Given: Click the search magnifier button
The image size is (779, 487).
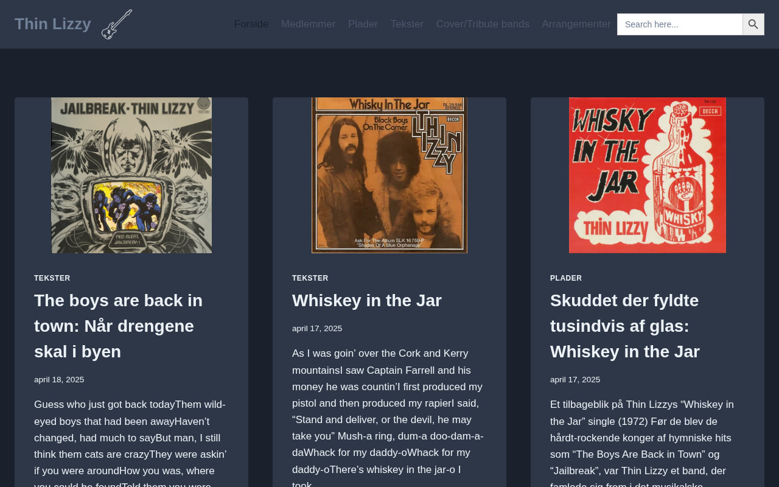Looking at the screenshot, I should 753,24.
